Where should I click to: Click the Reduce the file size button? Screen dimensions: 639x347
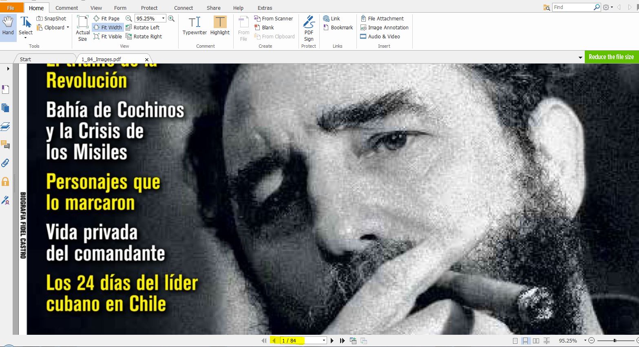(611, 57)
